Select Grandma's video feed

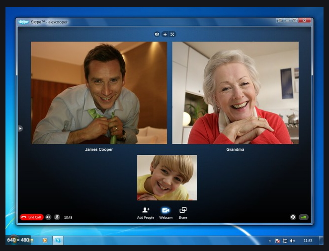(236, 93)
